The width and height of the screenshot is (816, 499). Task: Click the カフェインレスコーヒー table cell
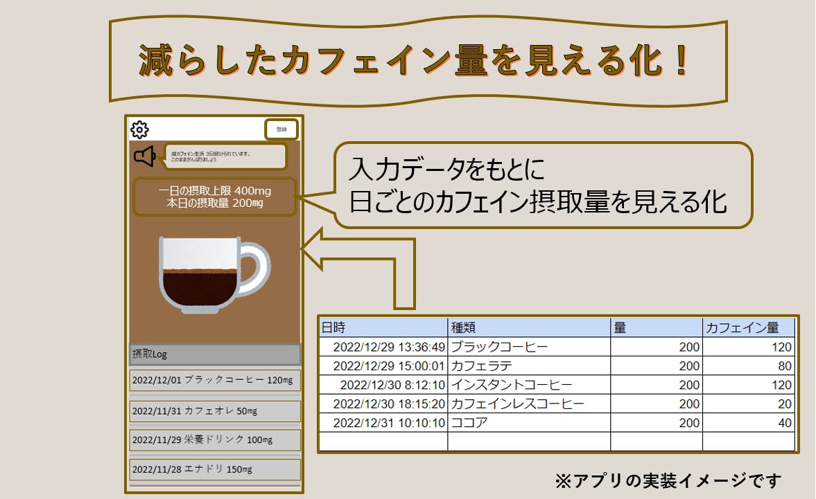tap(529, 403)
